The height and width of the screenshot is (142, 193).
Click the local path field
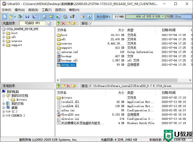(141, 86)
